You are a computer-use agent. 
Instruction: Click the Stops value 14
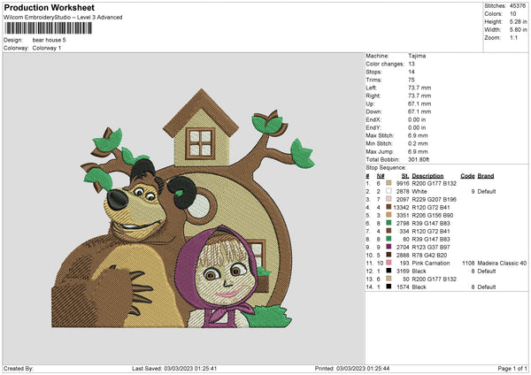tap(412, 73)
